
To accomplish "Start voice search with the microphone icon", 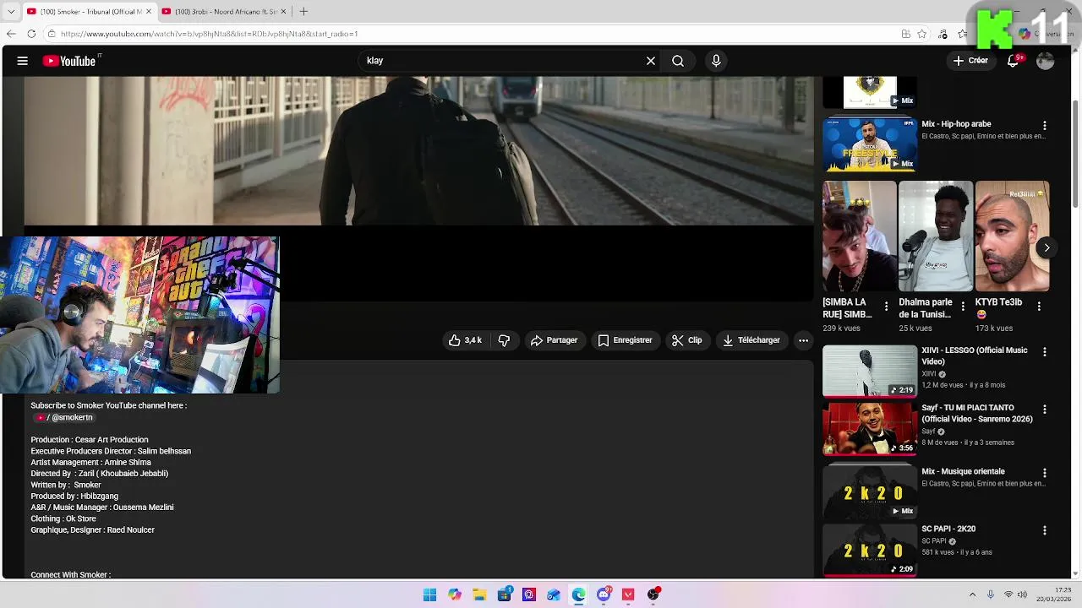I will pos(716,61).
